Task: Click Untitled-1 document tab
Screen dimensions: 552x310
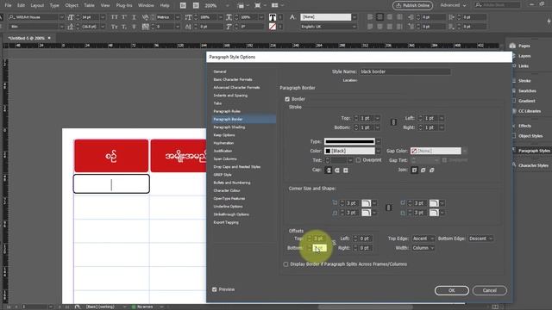Action: coord(27,38)
